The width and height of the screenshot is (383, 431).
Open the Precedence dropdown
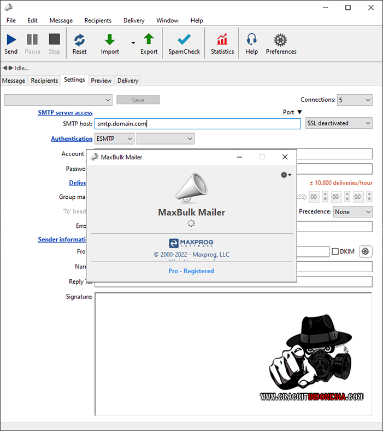point(352,212)
